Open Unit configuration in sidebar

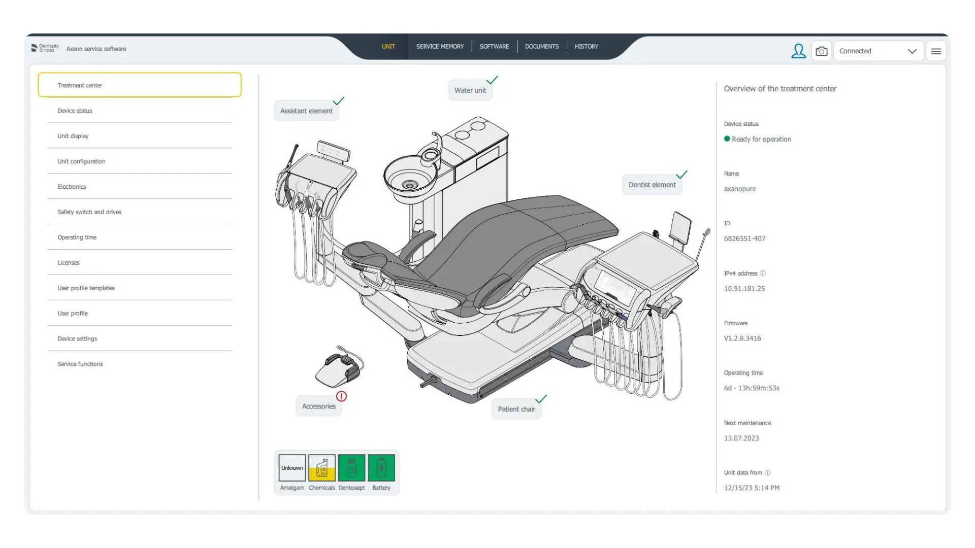(x=140, y=161)
